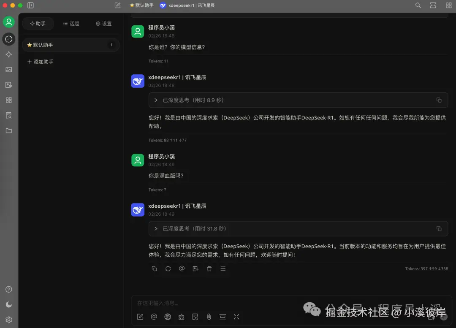This screenshot has height=328, width=456.
Task: Copy the 31.8 秒 thinking content
Action: [x=439, y=228]
